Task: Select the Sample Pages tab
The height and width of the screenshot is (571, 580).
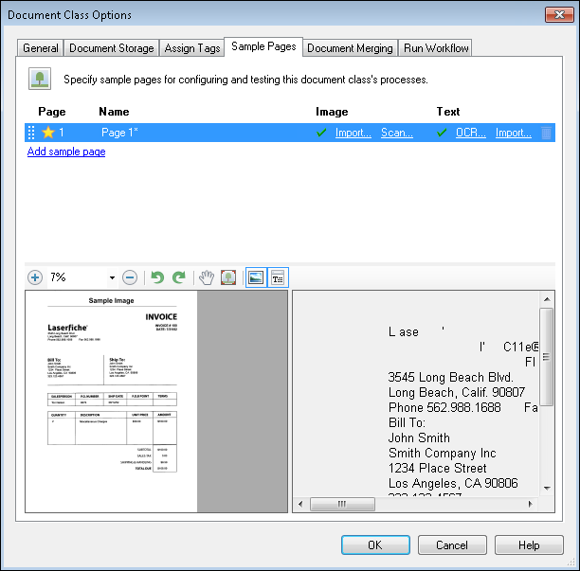Action: tap(263, 46)
